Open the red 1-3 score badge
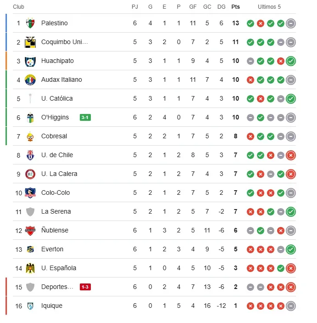Screen dimensions: 317x323 [85, 287]
